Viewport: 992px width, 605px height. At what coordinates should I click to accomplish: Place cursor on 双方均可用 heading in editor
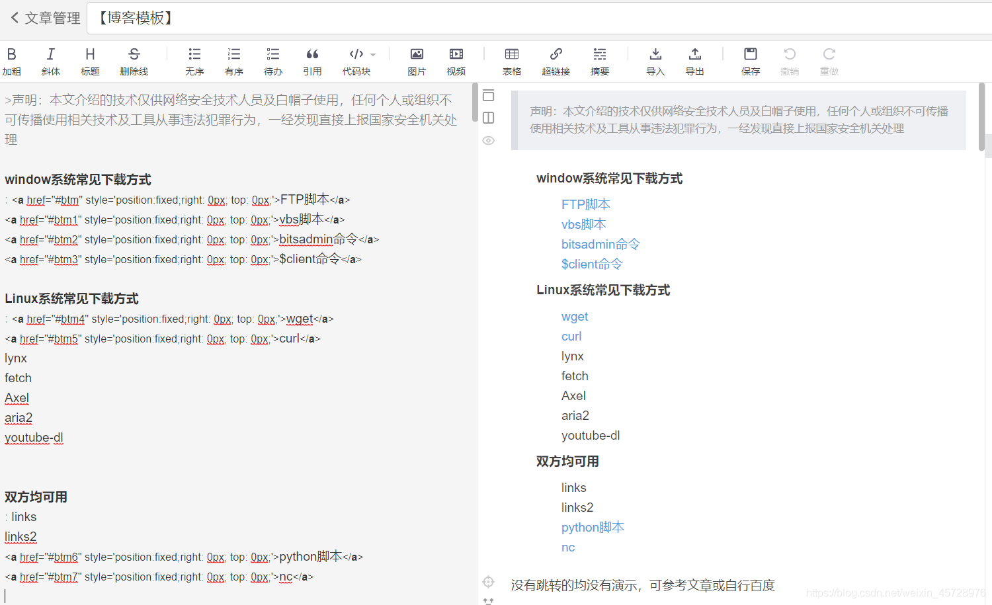36,497
